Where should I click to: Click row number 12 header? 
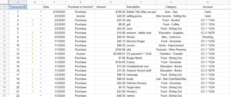pos(4,54)
